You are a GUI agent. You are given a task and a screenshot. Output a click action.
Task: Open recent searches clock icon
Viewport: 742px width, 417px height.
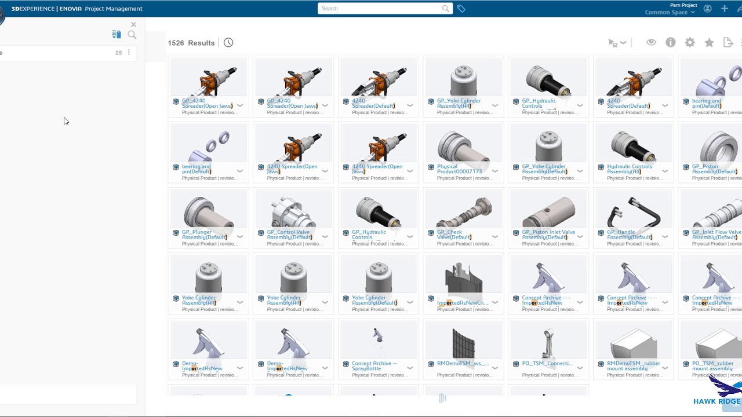tap(228, 43)
